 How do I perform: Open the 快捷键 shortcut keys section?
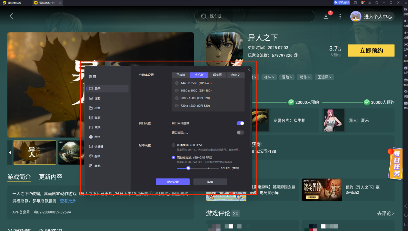[107, 147]
